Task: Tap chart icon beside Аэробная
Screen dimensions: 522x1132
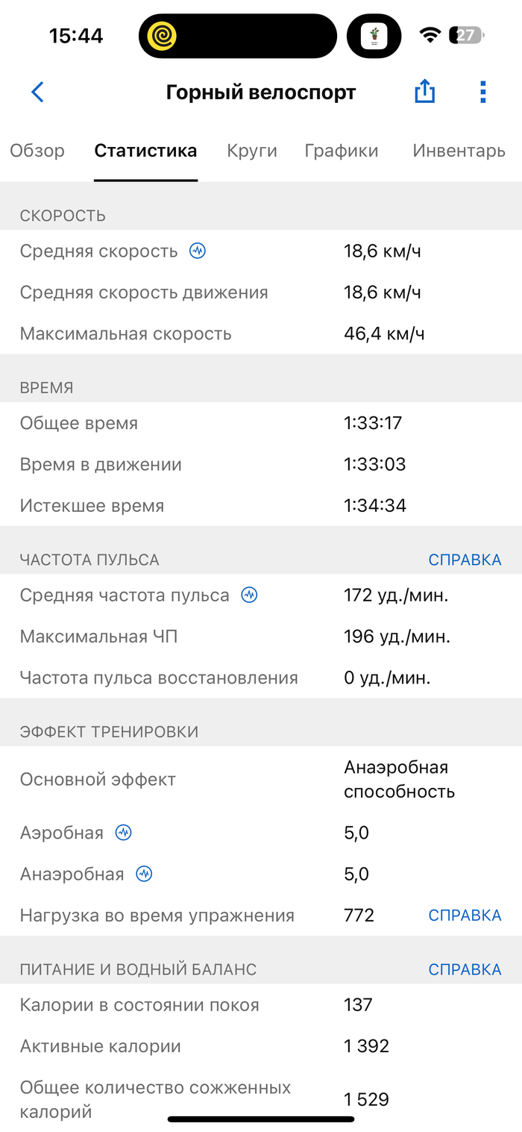Action: [x=123, y=834]
